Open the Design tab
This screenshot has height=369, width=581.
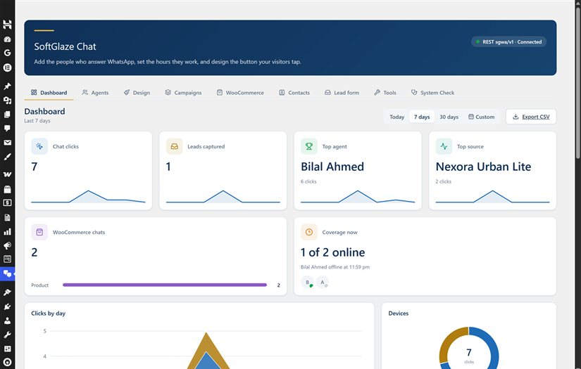(137, 93)
